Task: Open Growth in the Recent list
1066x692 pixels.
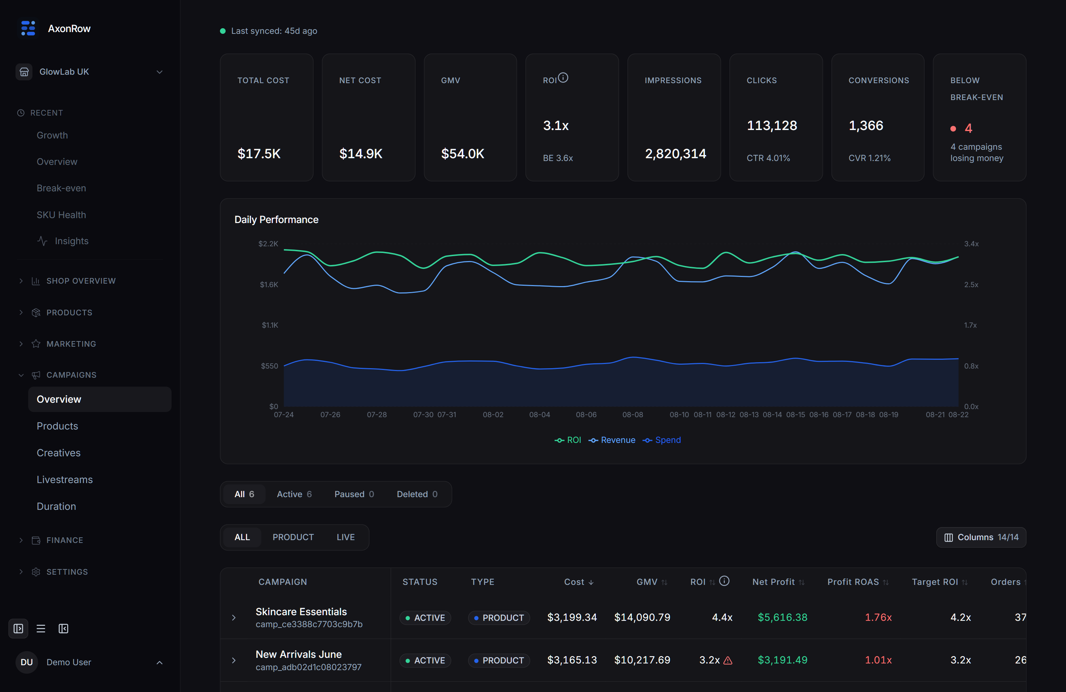Action: coord(52,135)
